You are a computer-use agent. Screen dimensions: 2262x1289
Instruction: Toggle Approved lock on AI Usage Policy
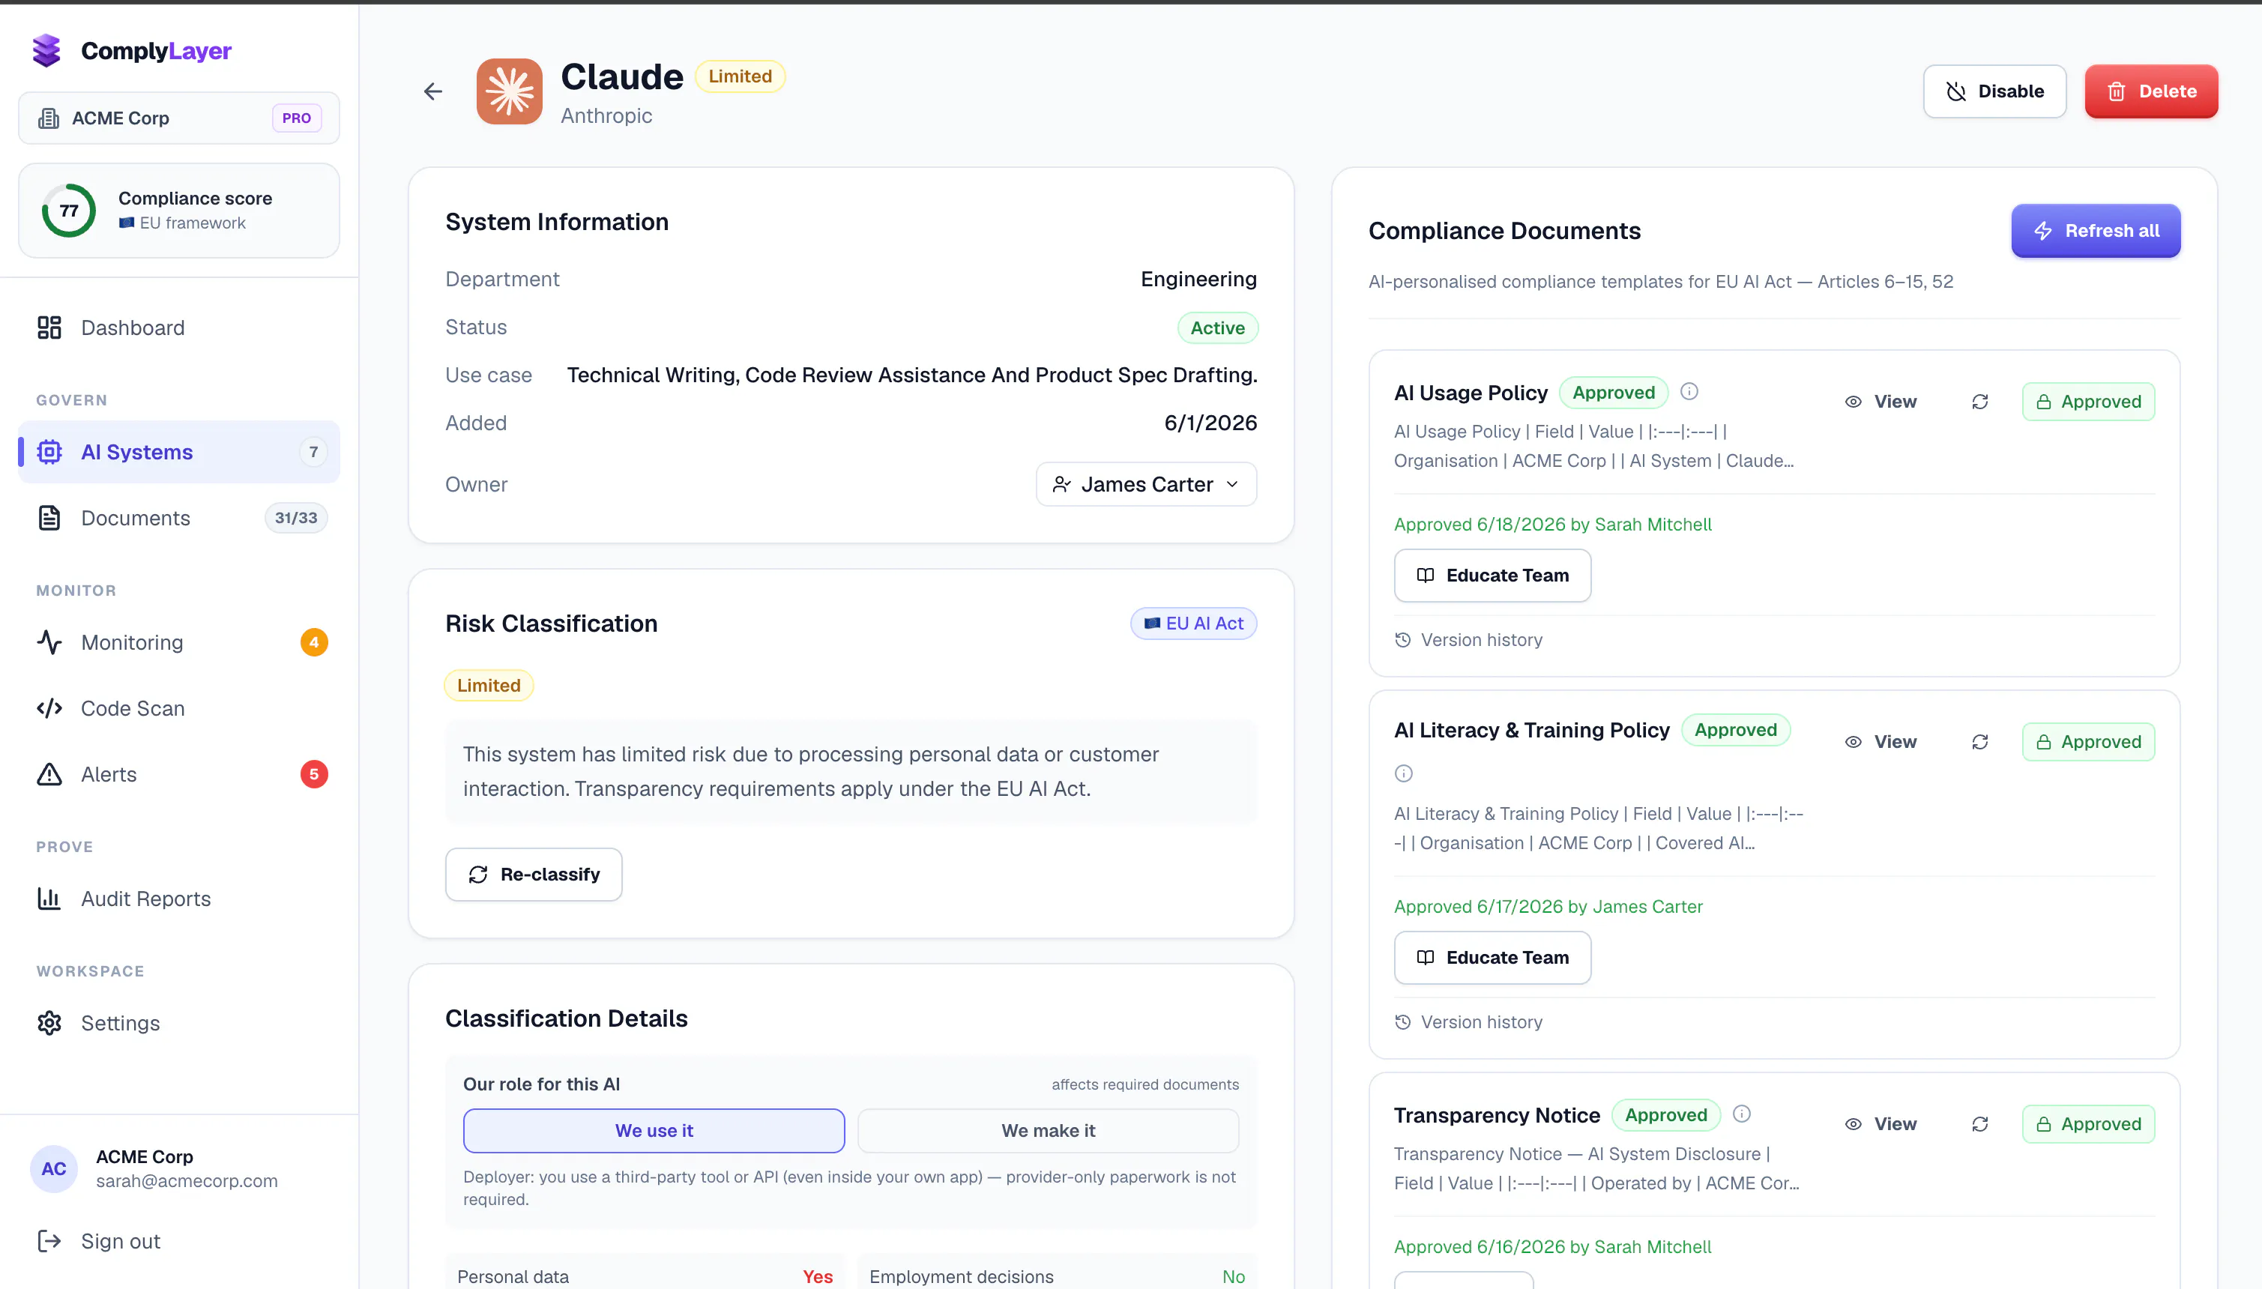pyautogui.click(x=2088, y=402)
